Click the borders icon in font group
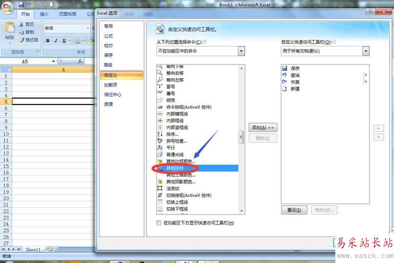Viewport: 394px width, 263px height. coord(78,41)
